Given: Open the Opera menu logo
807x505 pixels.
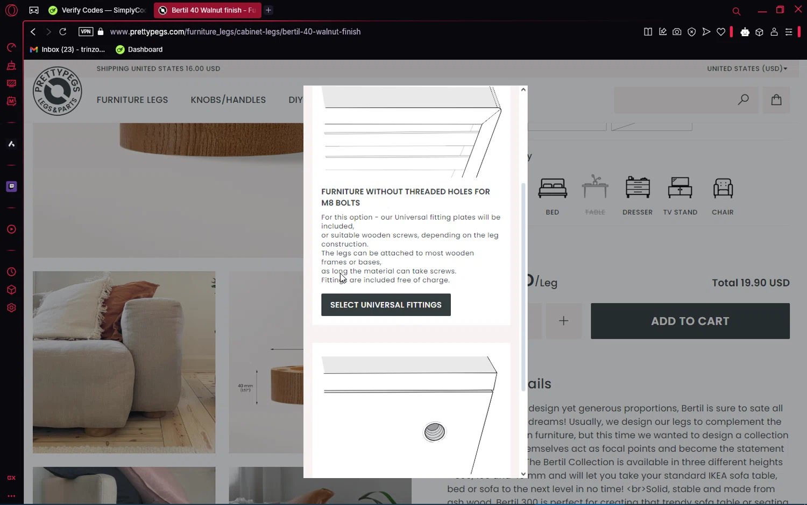Looking at the screenshot, I should (x=11, y=10).
